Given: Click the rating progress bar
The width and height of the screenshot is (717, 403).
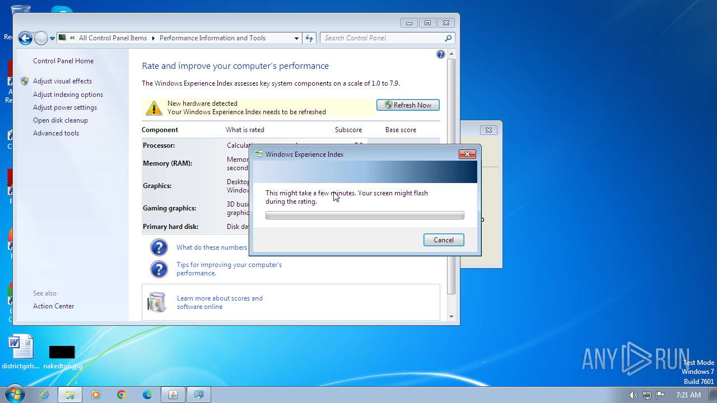Looking at the screenshot, I should tap(365, 215).
